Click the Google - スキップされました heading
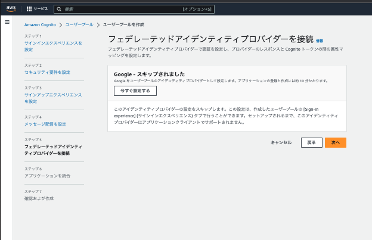The width and height of the screenshot is (372, 240). click(x=149, y=74)
